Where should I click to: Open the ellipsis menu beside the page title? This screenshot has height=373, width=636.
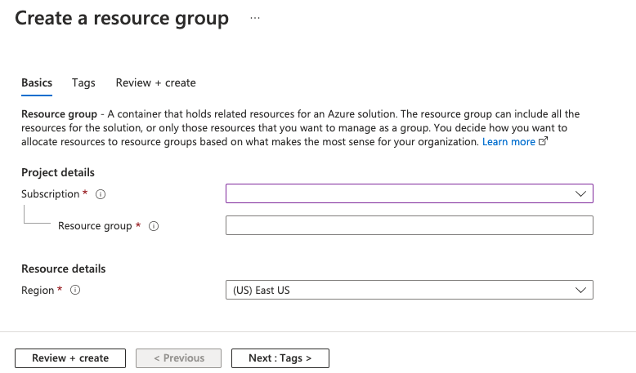(255, 18)
